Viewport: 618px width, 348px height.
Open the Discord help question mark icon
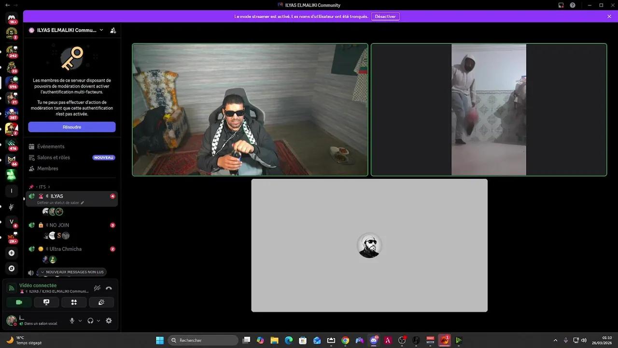(573, 5)
